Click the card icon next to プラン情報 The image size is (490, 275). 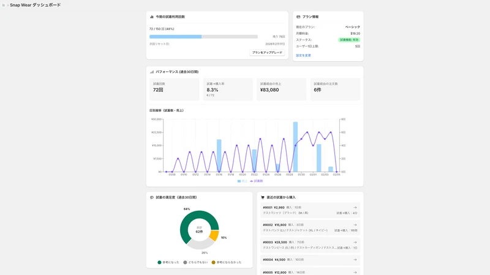(x=298, y=17)
